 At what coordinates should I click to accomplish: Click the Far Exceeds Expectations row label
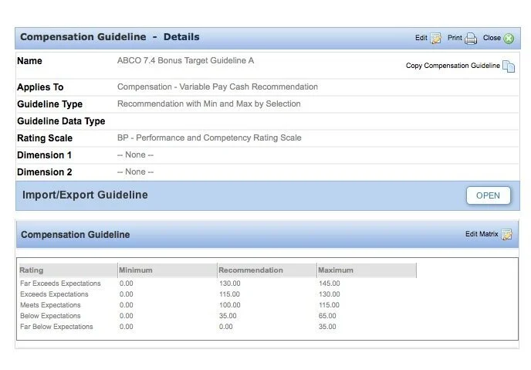click(x=60, y=283)
